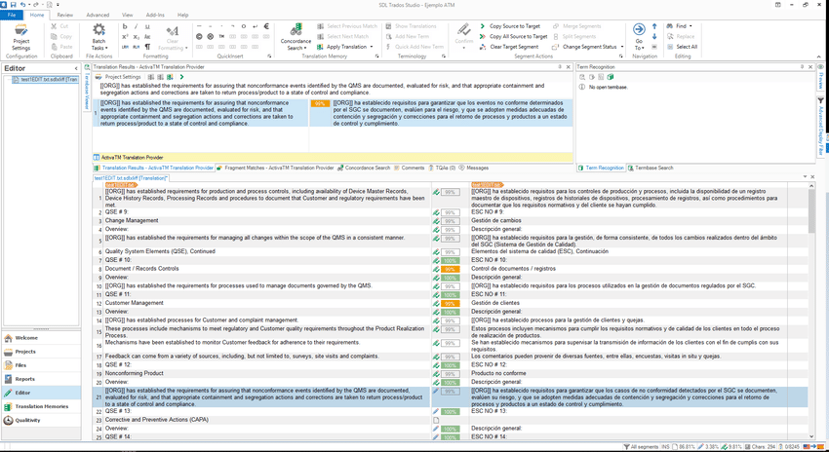Switch to the Concordance Search tab

(x=364, y=168)
